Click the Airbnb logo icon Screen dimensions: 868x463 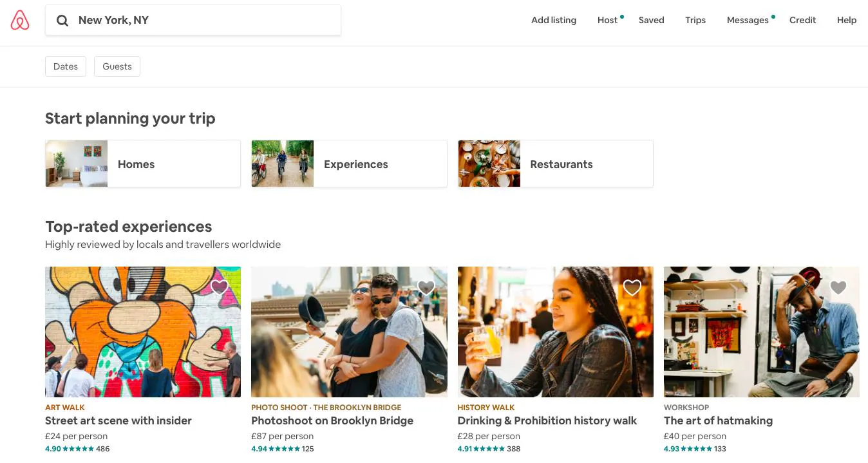pos(20,21)
